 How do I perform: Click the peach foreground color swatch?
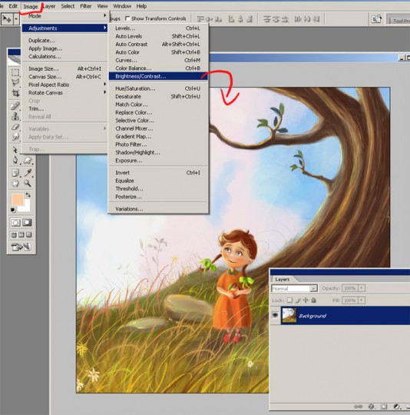18,199
